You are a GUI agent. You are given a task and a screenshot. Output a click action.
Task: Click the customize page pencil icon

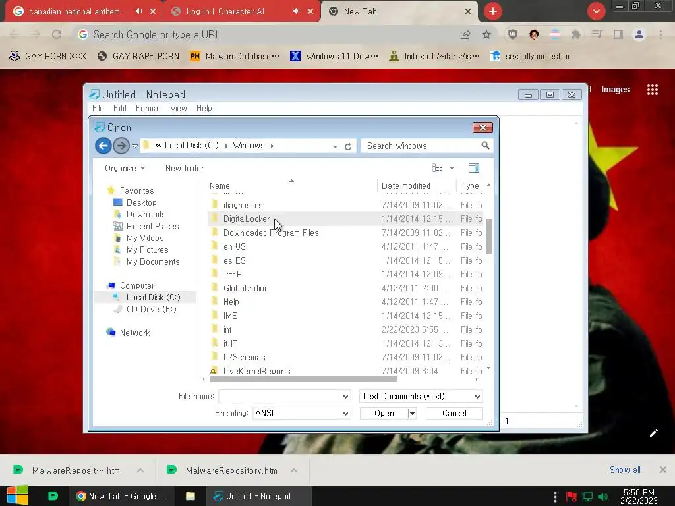pyautogui.click(x=653, y=433)
